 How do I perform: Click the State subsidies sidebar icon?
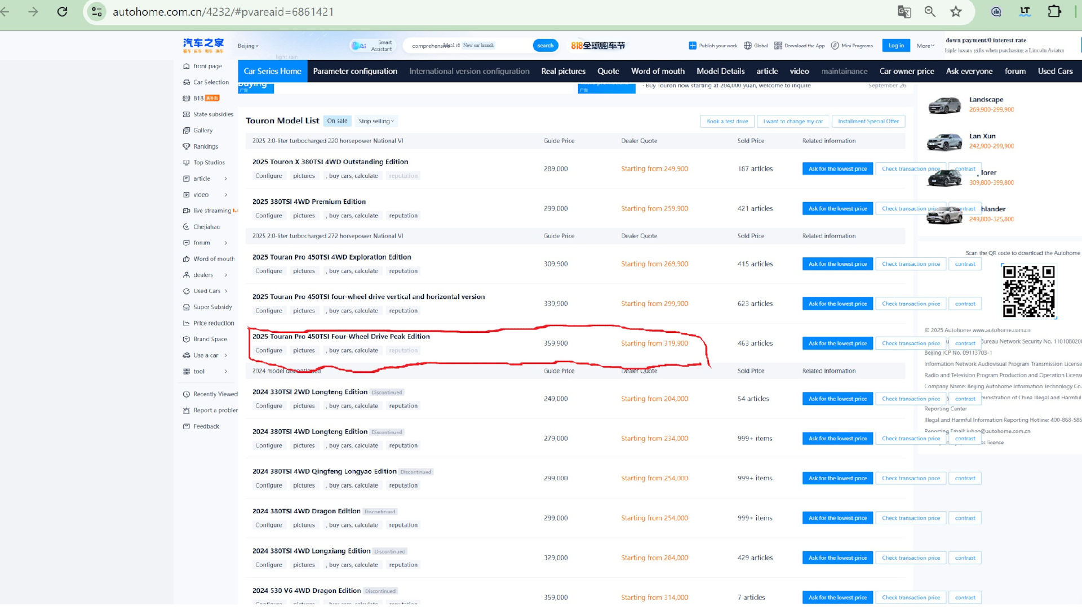(187, 114)
